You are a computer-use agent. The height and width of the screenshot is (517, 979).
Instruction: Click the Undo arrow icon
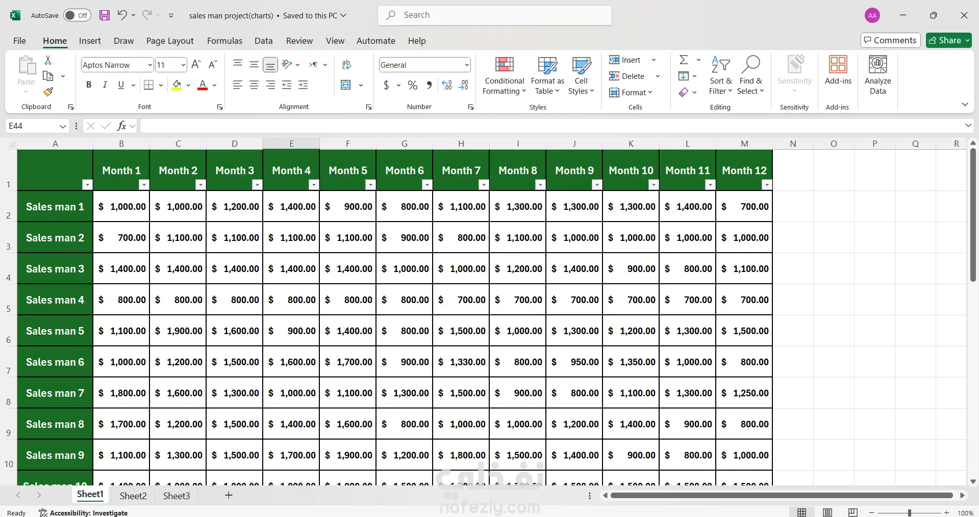122,15
